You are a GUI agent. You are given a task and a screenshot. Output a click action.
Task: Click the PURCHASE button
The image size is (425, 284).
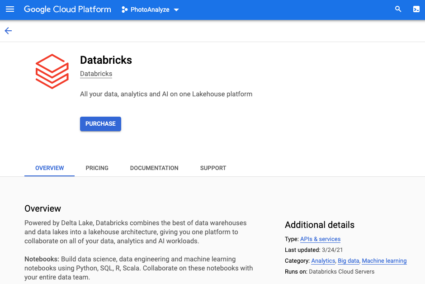coord(100,124)
